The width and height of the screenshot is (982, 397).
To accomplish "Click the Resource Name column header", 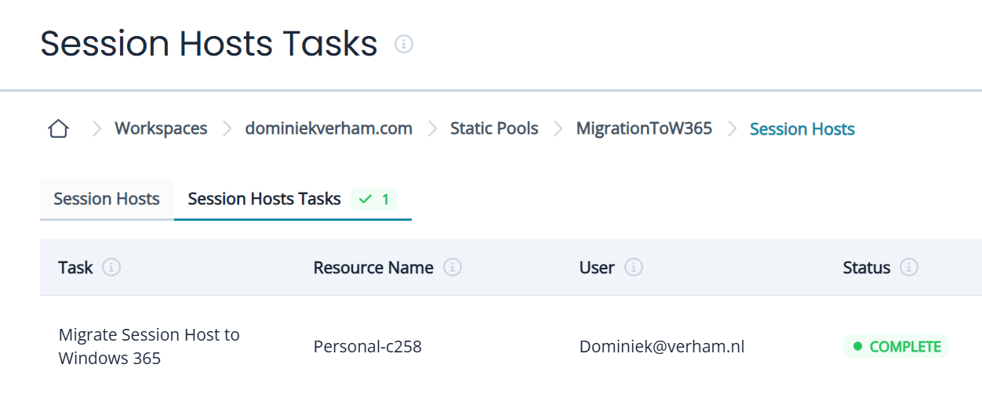I will (x=373, y=268).
